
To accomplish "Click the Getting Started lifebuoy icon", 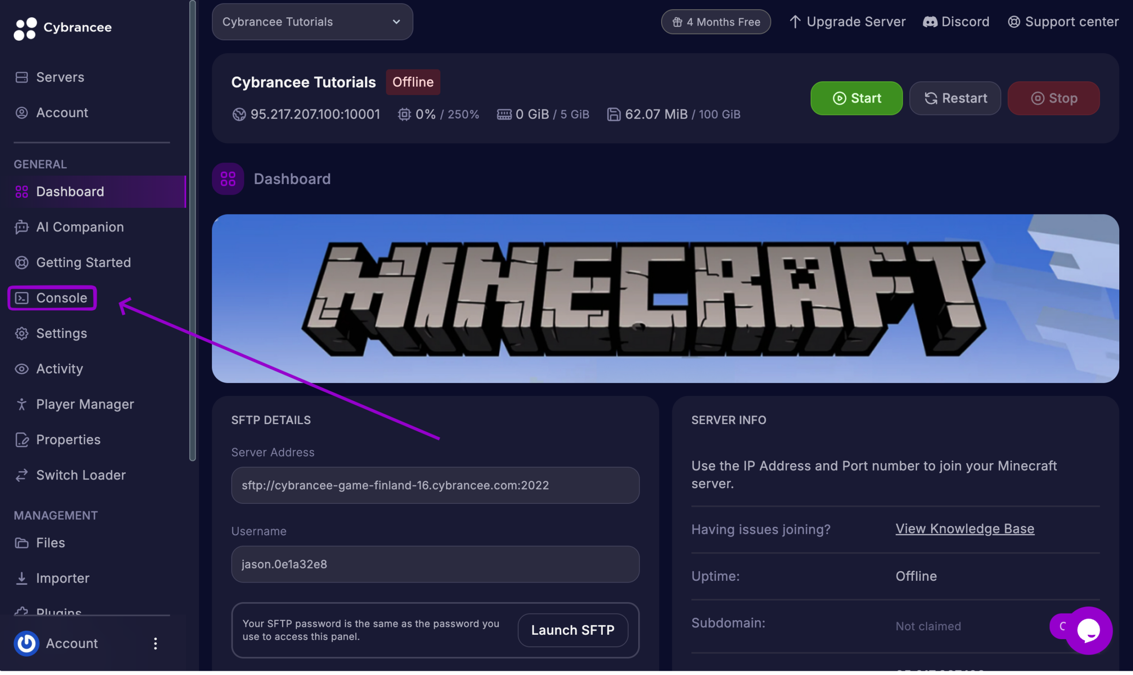I will [21, 263].
